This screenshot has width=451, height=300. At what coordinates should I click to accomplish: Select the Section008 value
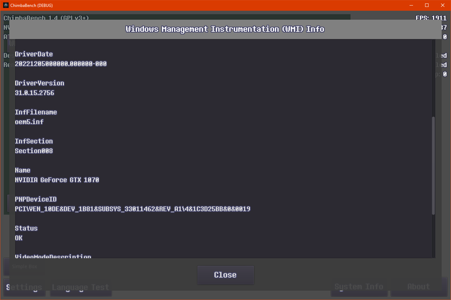click(34, 151)
